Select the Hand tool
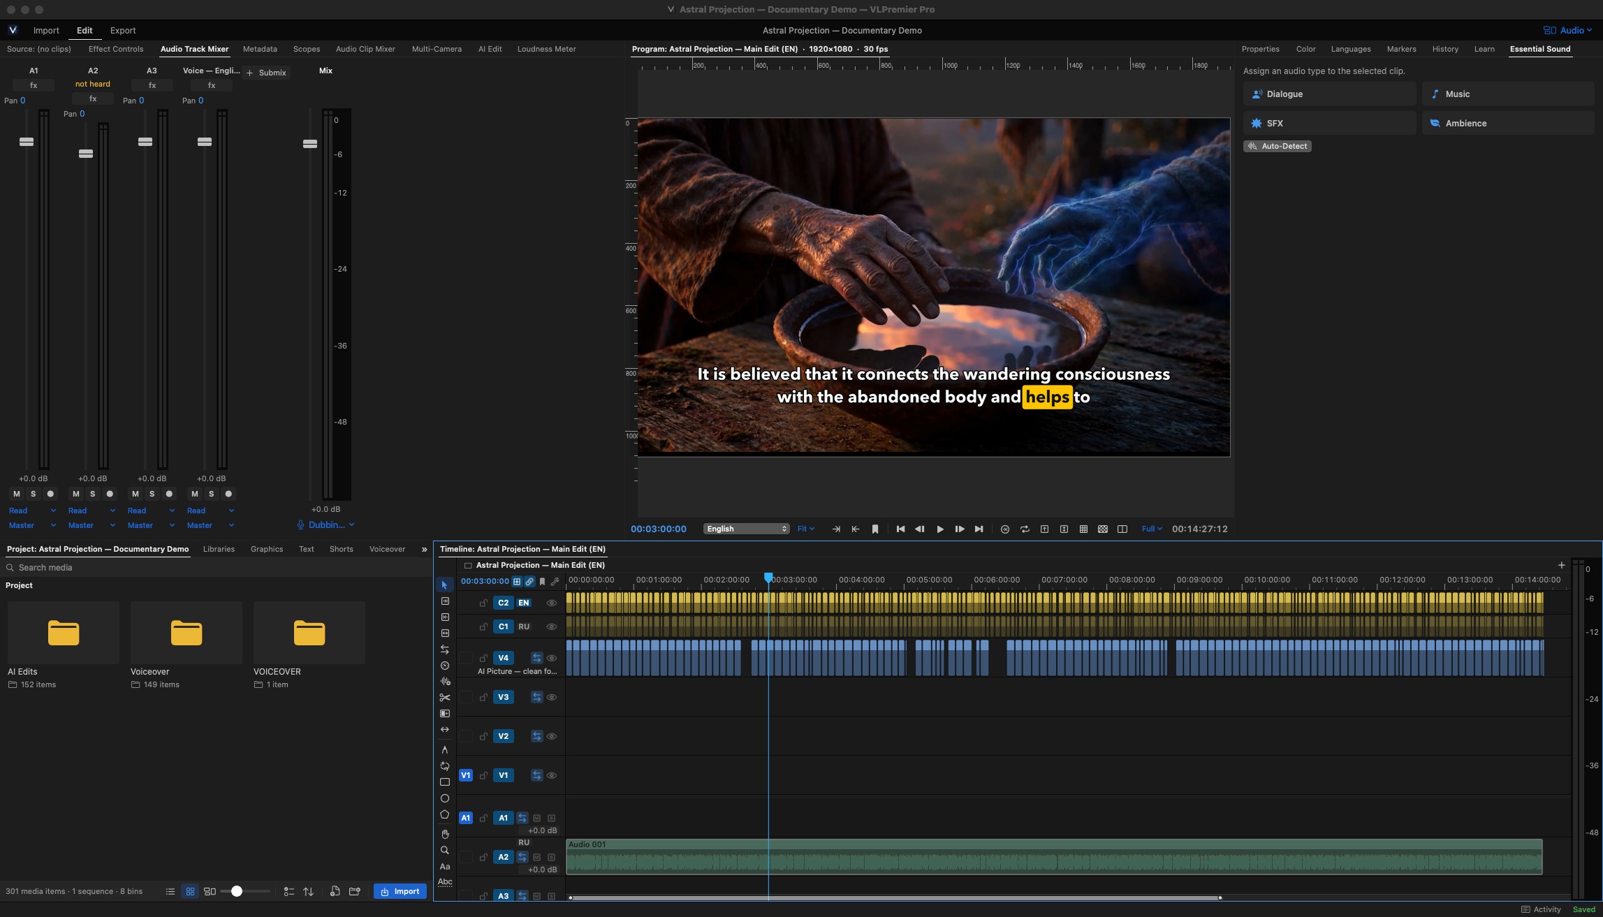Screen dimensions: 1603x917 (x=444, y=834)
